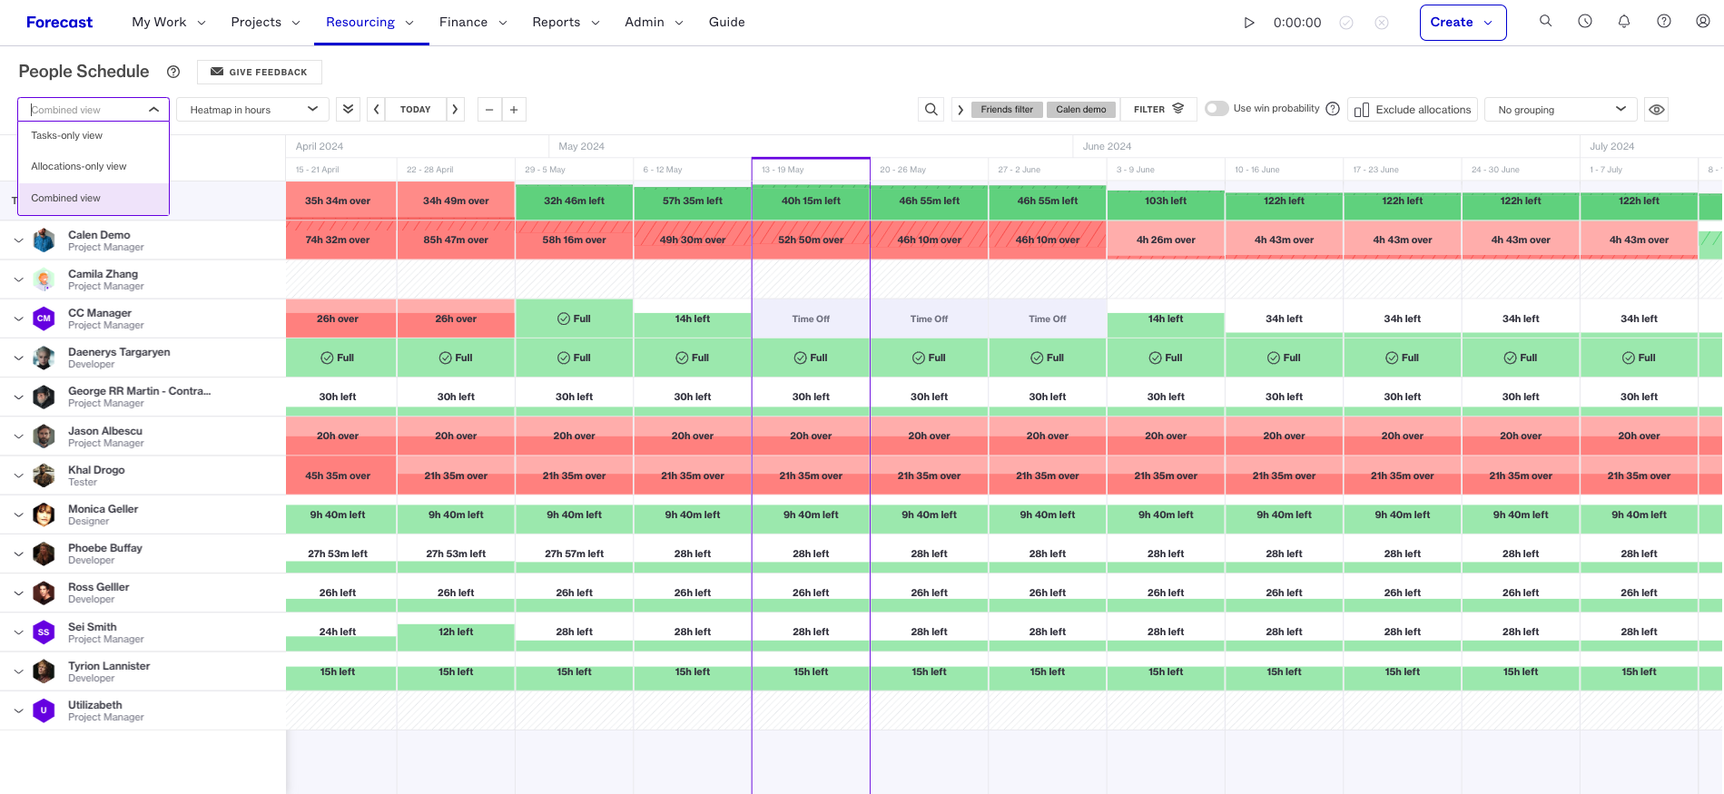Expand Calen Demo's row
Image resolution: width=1724 pixels, height=794 pixels.
[18, 240]
